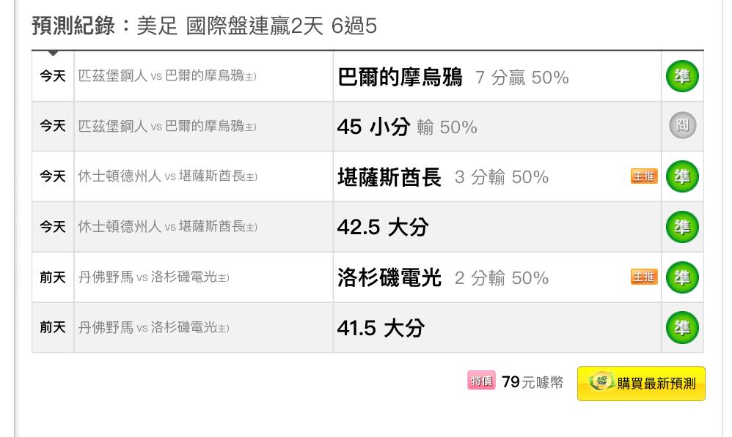The height and width of the screenshot is (437, 732).
Task: Click the coin icon inside purchase button
Action: (601, 381)
